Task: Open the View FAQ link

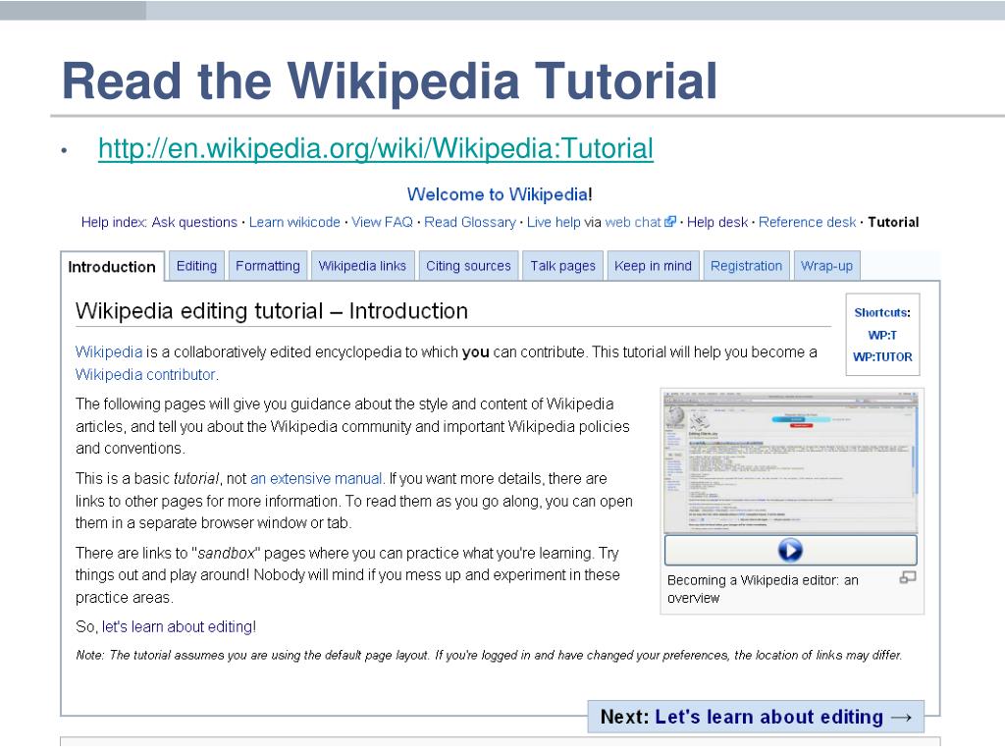Action: (x=382, y=223)
